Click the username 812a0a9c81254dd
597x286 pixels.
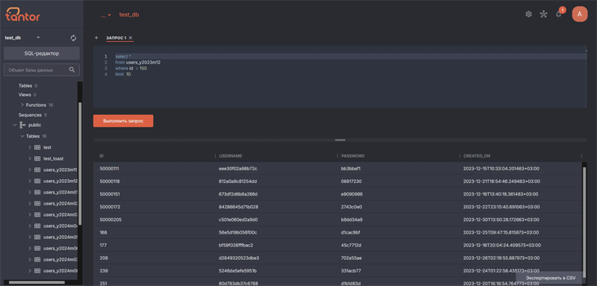(237, 181)
